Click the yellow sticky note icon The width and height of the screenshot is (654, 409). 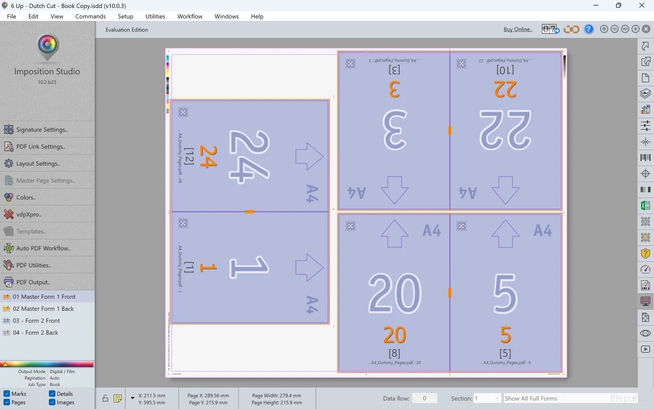[x=118, y=398]
